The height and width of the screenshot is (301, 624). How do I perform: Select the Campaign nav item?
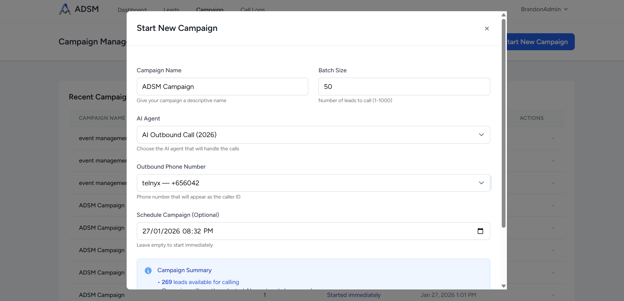tap(210, 10)
